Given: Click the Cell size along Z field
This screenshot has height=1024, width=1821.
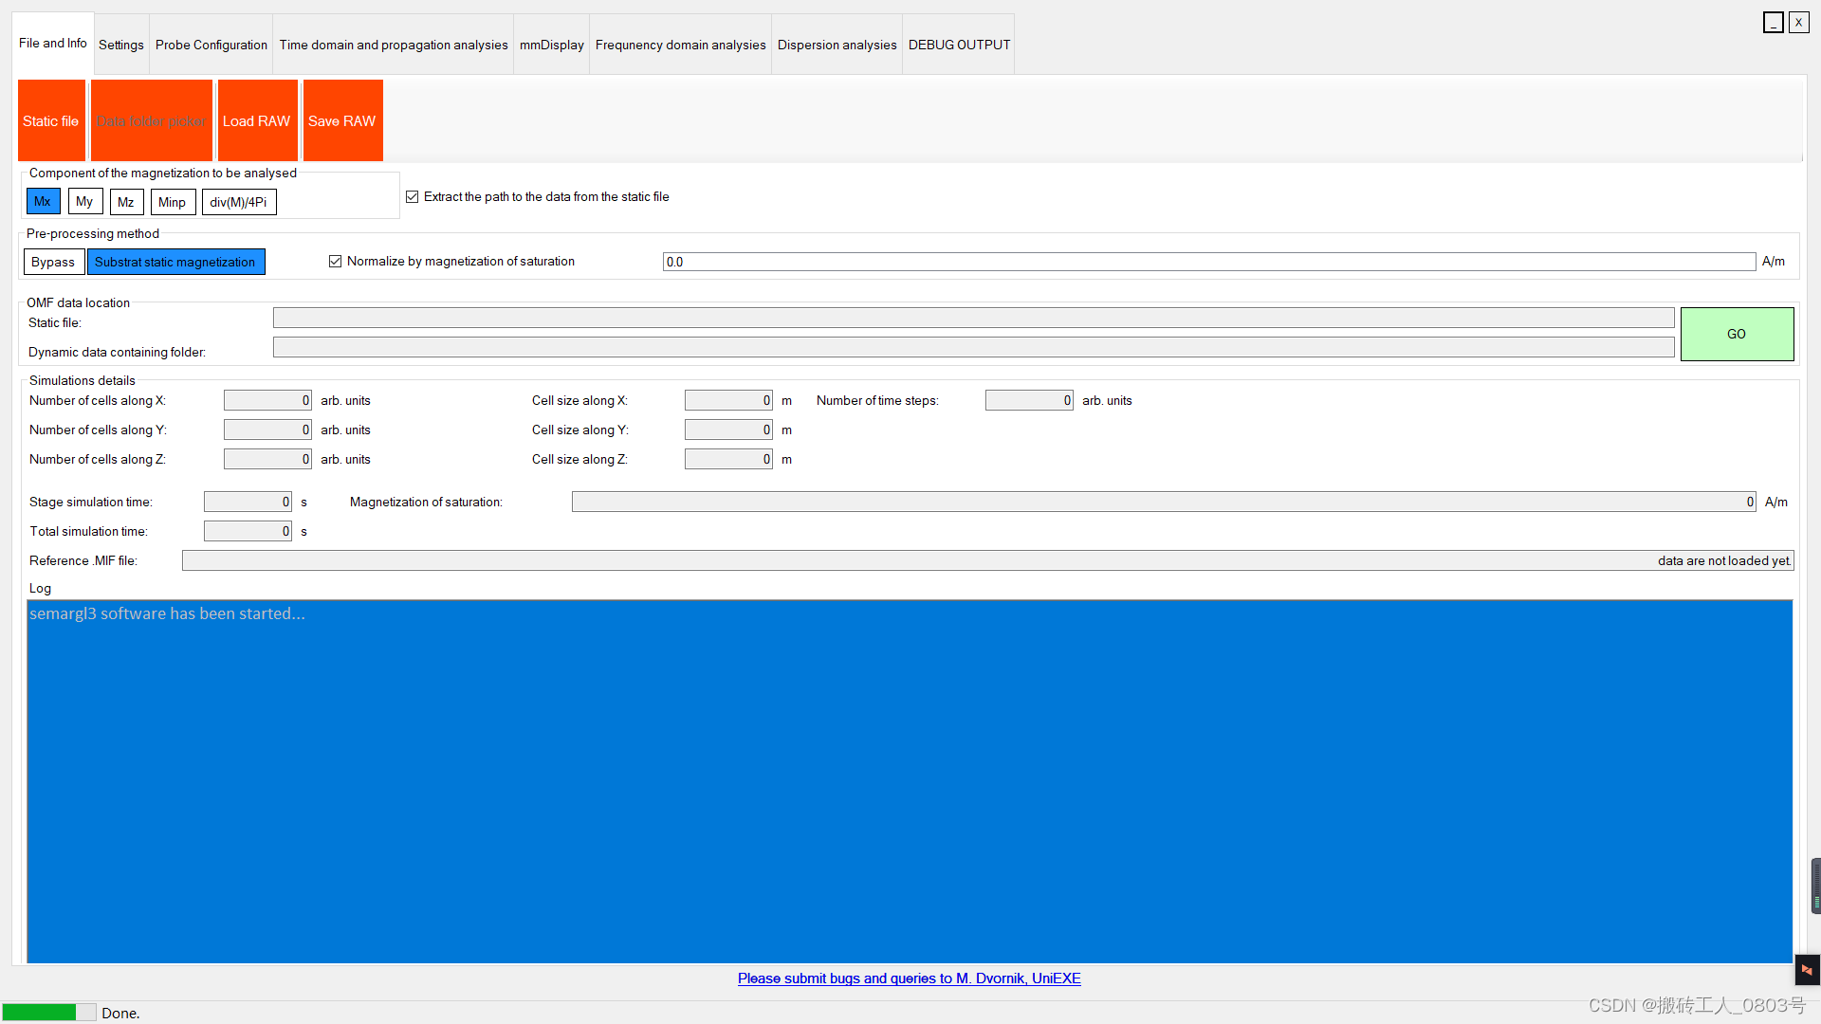Looking at the screenshot, I should pyautogui.click(x=728, y=459).
